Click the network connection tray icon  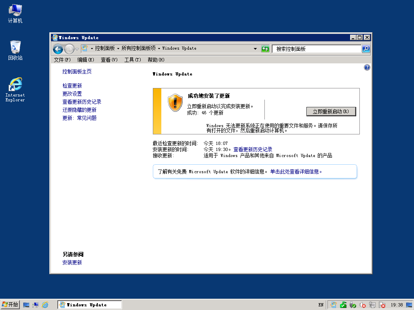coord(372,305)
